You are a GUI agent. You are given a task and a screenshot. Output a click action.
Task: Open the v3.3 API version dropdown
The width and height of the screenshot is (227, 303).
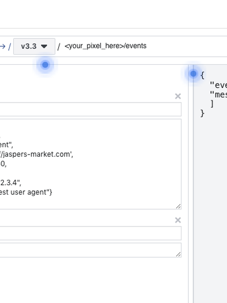pyautogui.click(x=34, y=46)
